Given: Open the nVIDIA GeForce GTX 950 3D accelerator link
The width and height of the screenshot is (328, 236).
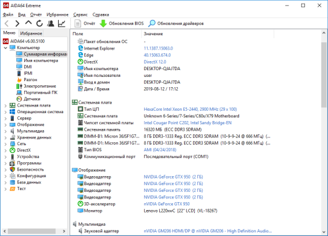Looking at the screenshot, I should pyautogui.click(x=166, y=204).
